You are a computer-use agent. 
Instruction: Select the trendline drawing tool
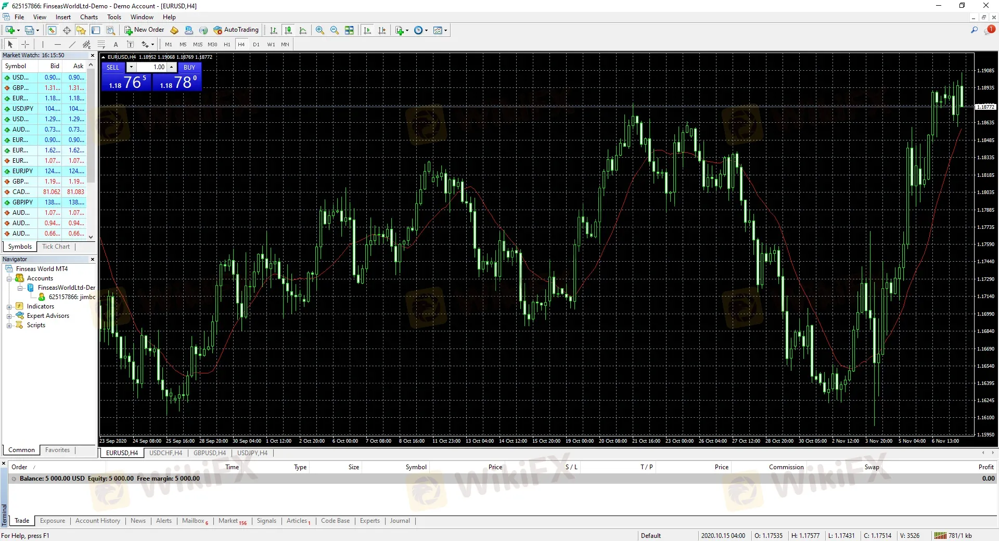point(72,45)
